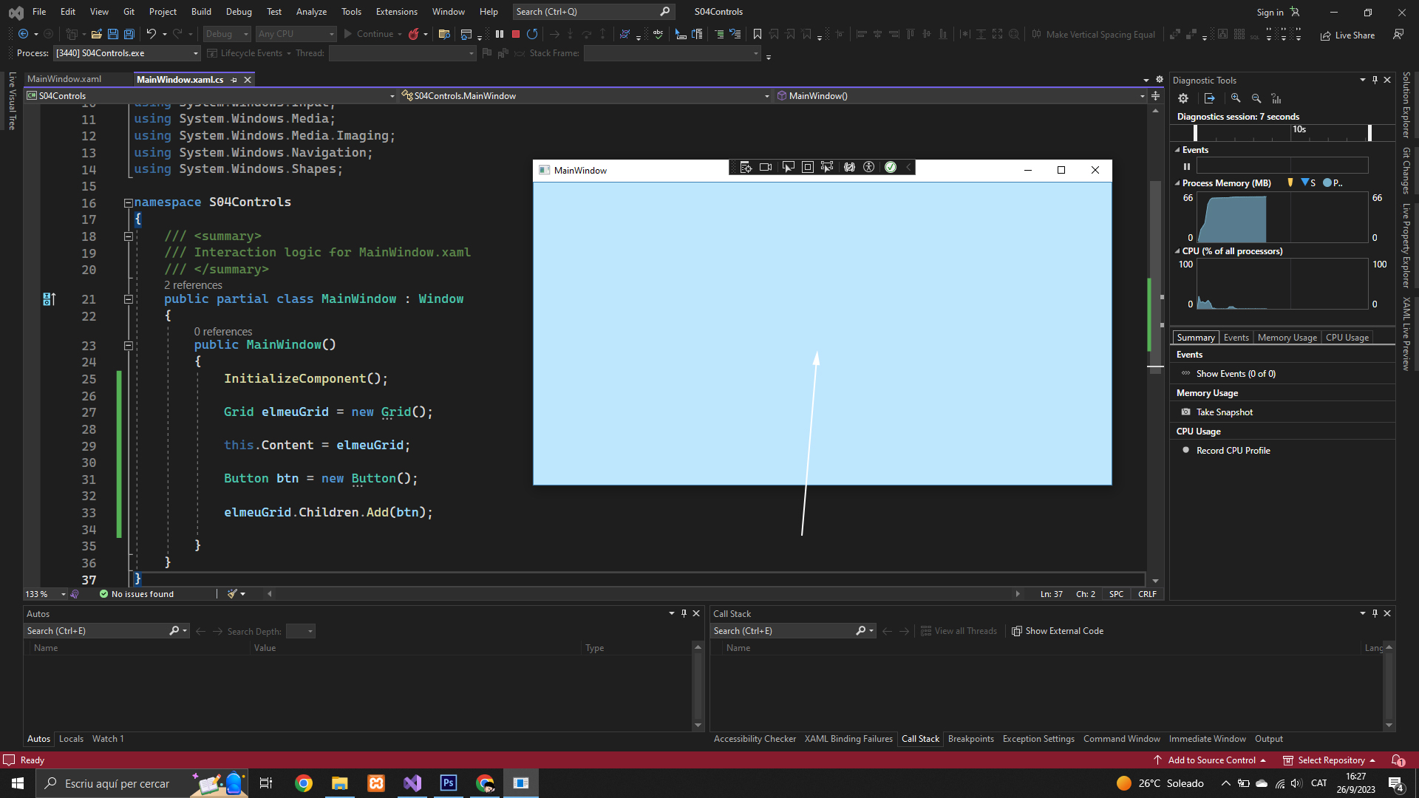Open the Debug menu
Image resolution: width=1419 pixels, height=798 pixels.
click(x=238, y=12)
